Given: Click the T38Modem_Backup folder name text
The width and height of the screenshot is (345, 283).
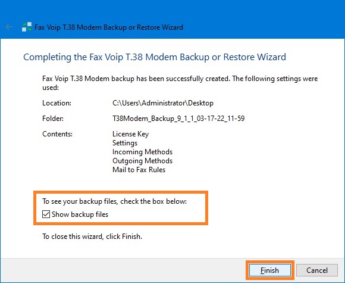Looking at the screenshot, I should point(178,119).
